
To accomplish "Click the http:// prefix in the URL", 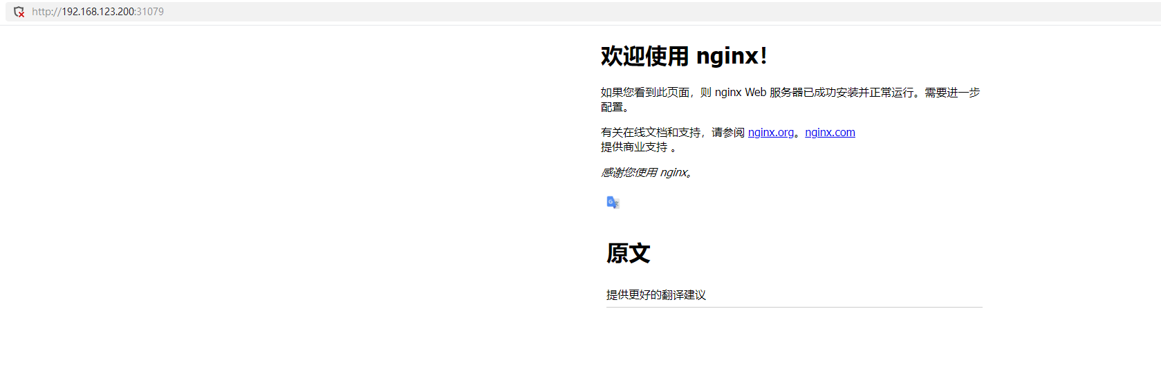I will coord(46,12).
